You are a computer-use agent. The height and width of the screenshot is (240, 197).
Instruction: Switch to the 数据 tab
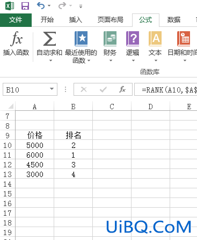click(x=174, y=20)
